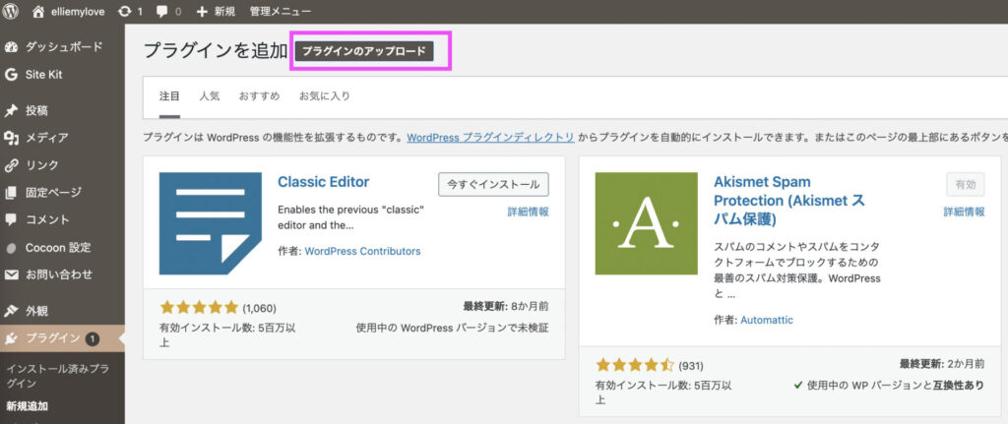Click 最終更新: 8か月前 text

(x=506, y=306)
